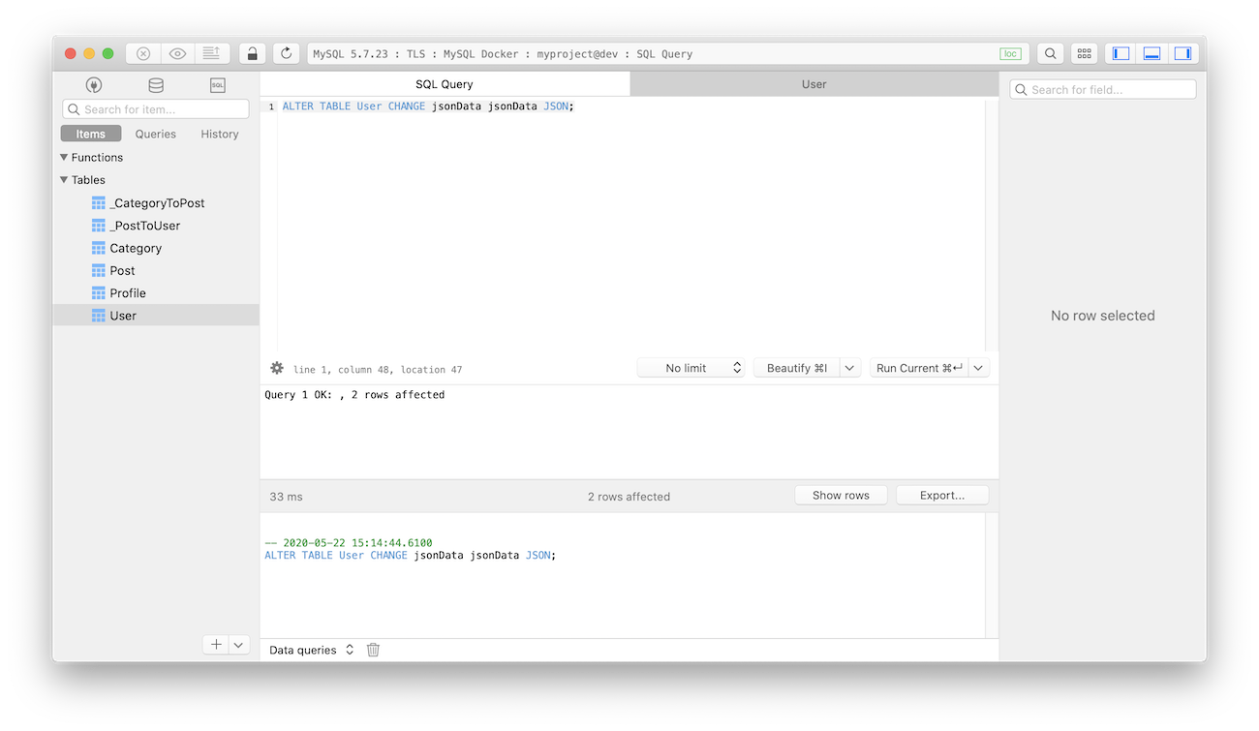Click the lock connection icon

point(252,54)
